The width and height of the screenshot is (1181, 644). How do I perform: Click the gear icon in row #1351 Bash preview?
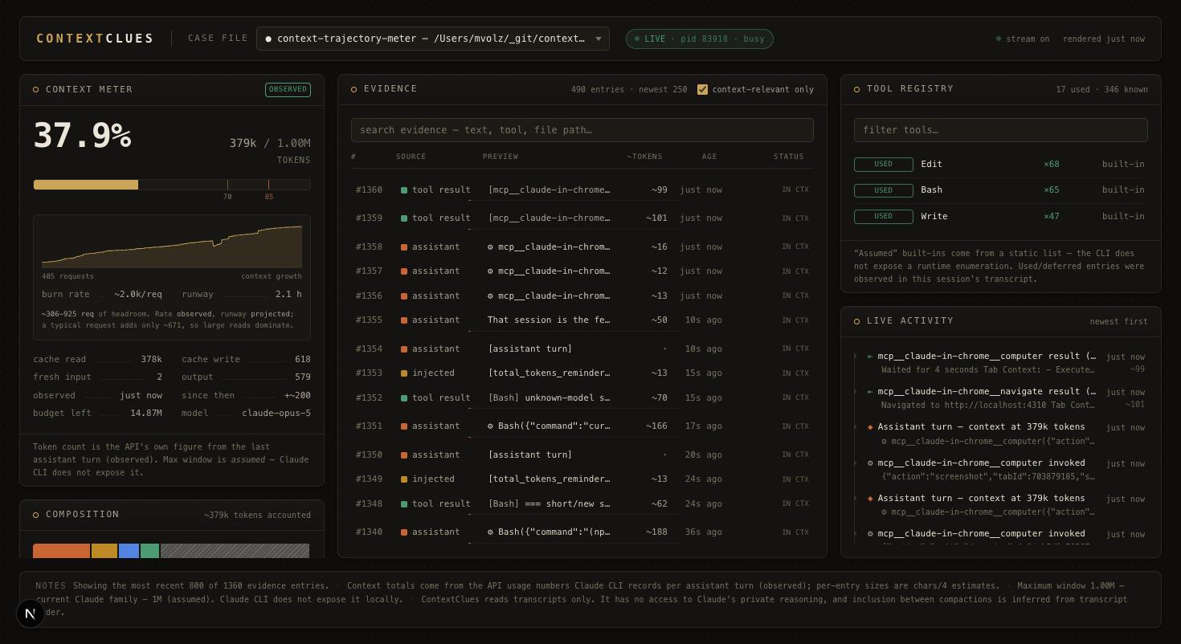click(x=491, y=426)
